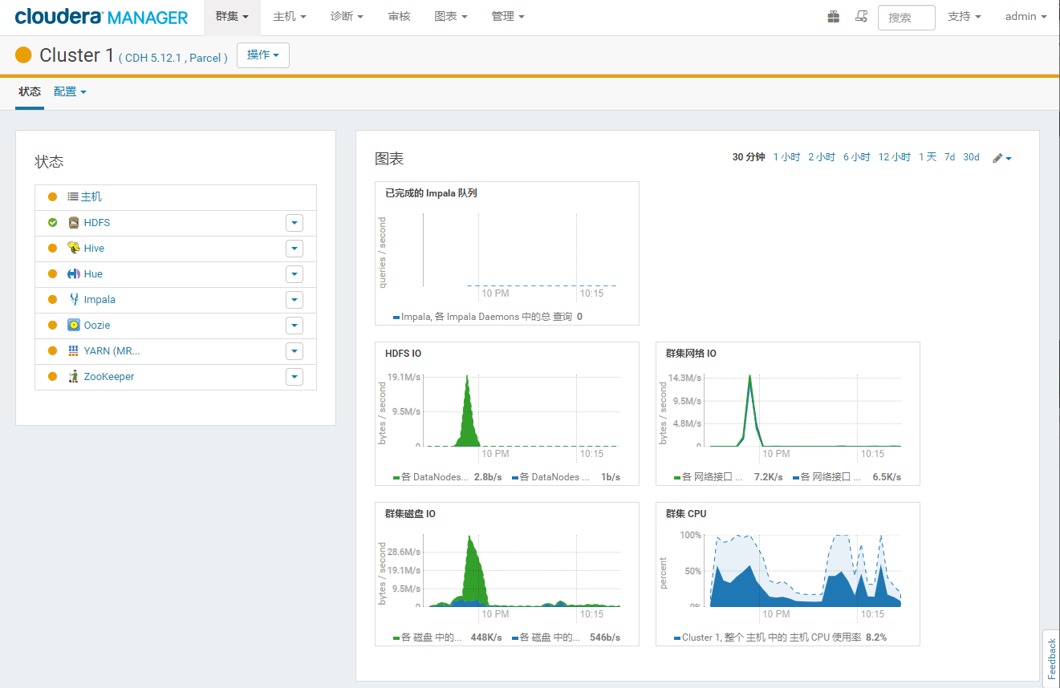
Task: Click the Hue service icon
Action: tap(74, 273)
